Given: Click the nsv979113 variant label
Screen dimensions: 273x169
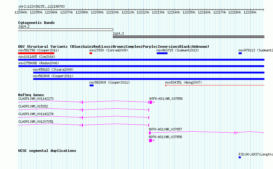Looking at the screenshot, I should (256, 51).
